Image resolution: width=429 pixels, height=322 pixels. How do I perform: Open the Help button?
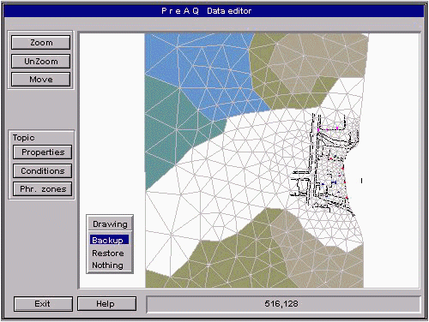106,304
